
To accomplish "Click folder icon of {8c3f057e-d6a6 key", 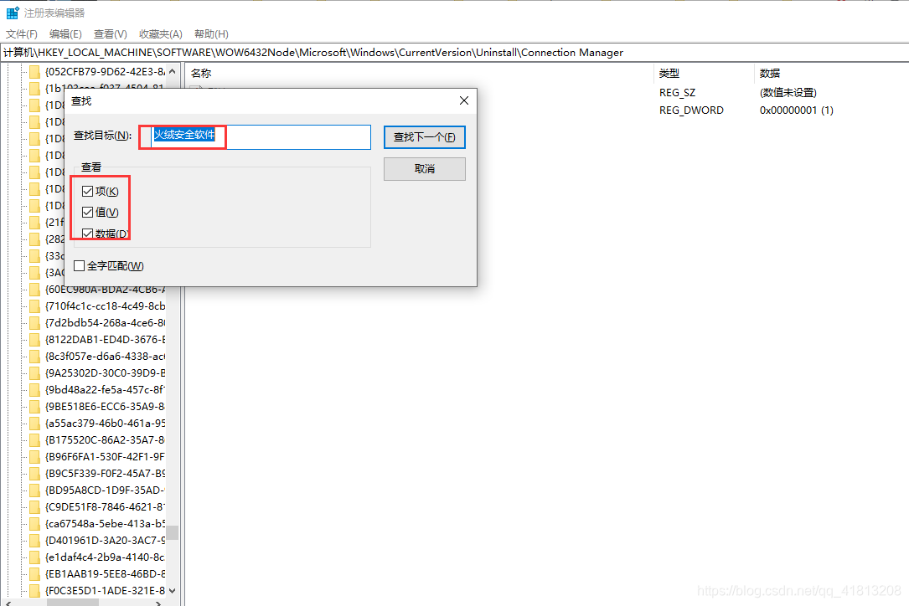I will pos(35,357).
